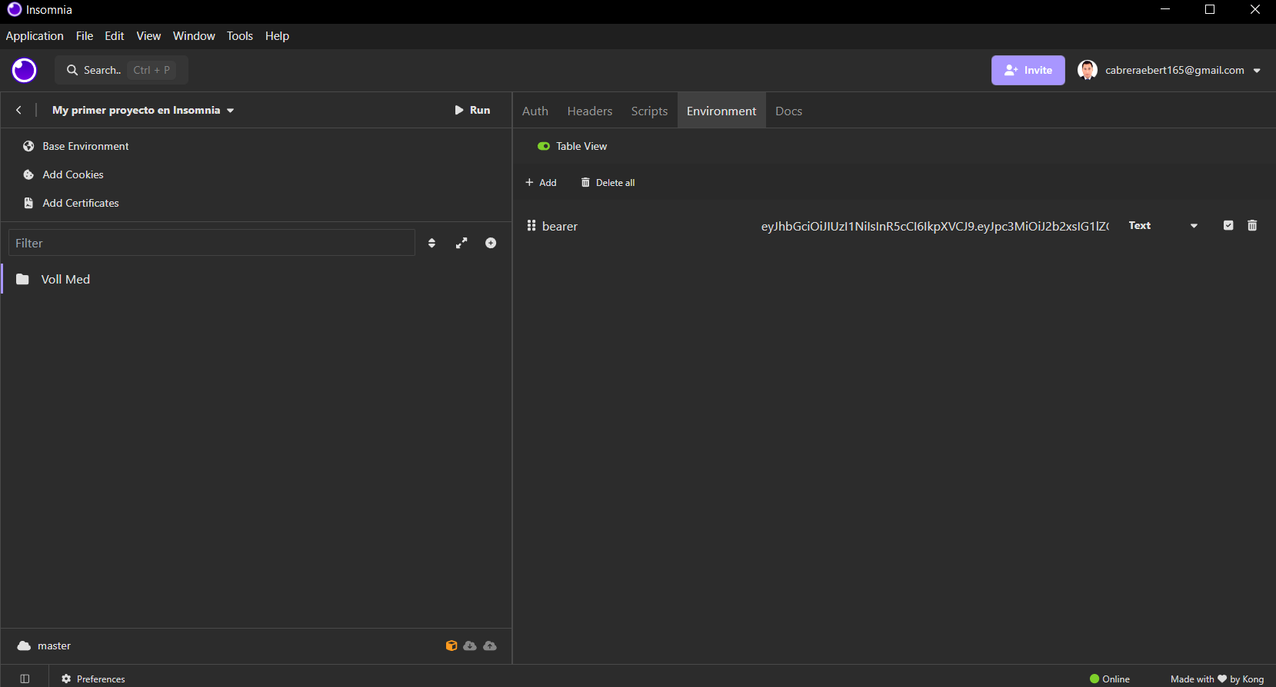This screenshot has height=687, width=1276.
Task: Click the cabreraebert165@gmail.com account text
Action: click(x=1174, y=70)
